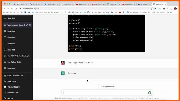The image size is (180, 101).
Task: Click the ChatGPT logo beside Here's an reply
Action: [63, 73]
